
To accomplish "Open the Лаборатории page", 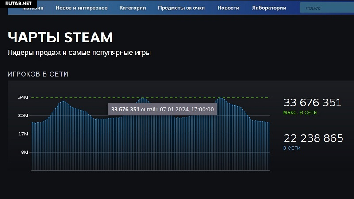I will [269, 8].
